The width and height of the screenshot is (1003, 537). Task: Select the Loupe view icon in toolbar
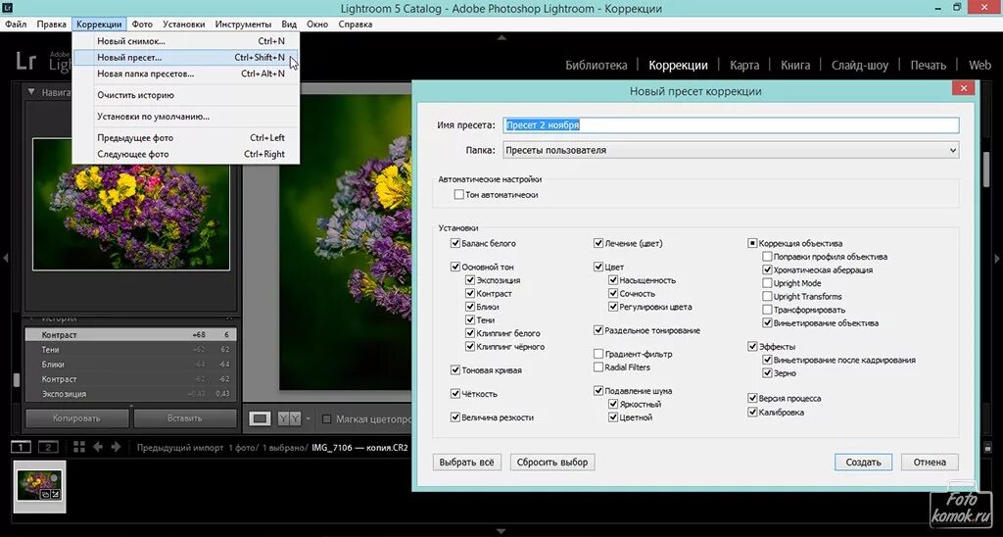(x=260, y=418)
